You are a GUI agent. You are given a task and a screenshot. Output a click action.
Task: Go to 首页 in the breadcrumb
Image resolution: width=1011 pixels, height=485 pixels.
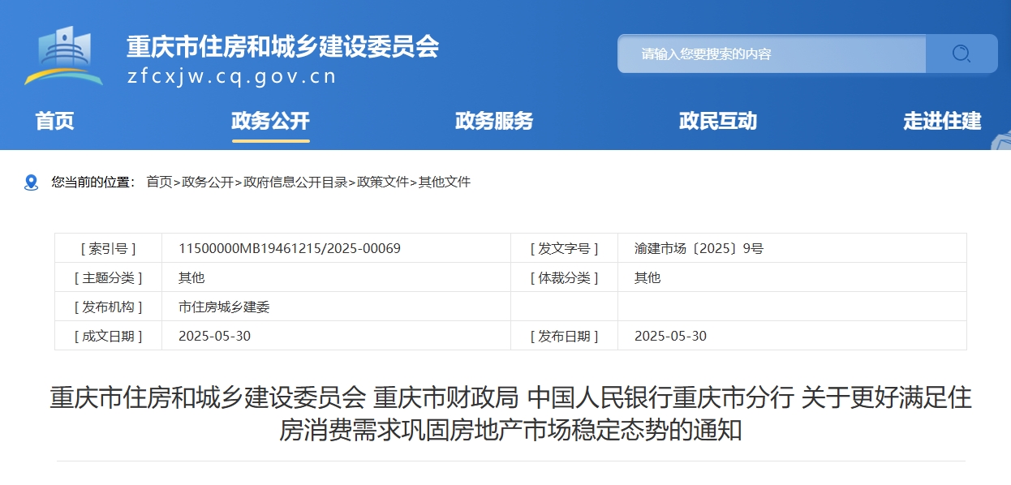(x=159, y=182)
